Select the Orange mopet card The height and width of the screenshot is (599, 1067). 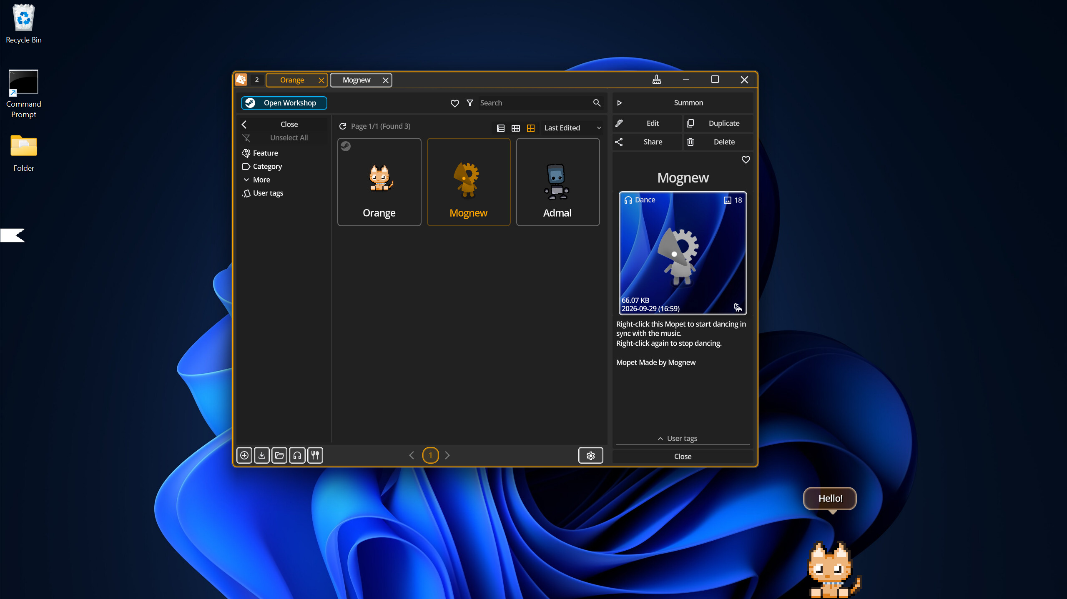(x=379, y=182)
